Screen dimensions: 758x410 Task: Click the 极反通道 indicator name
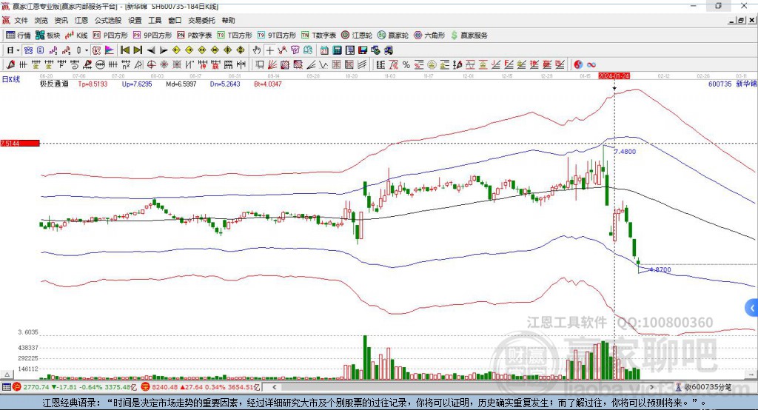pos(54,84)
